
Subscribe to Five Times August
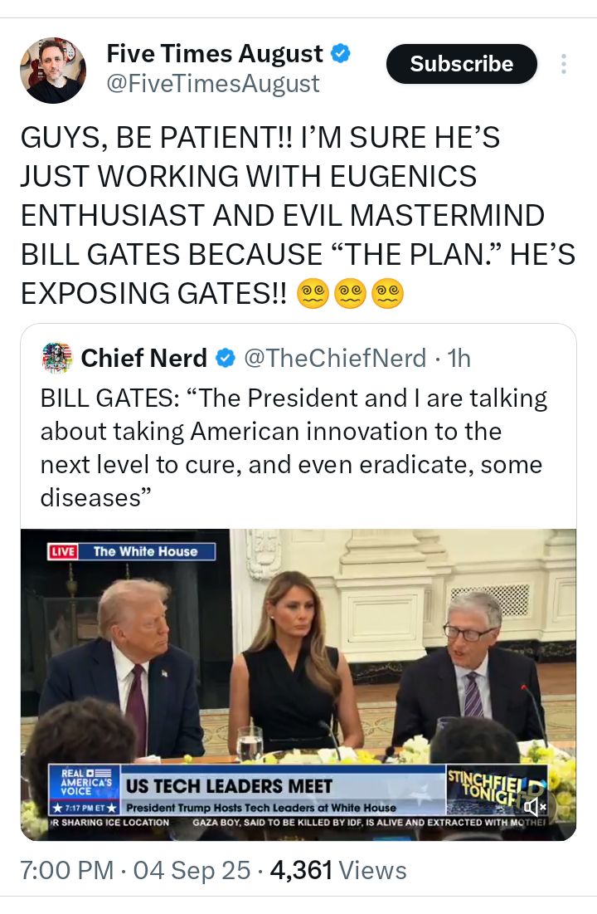point(461,64)
